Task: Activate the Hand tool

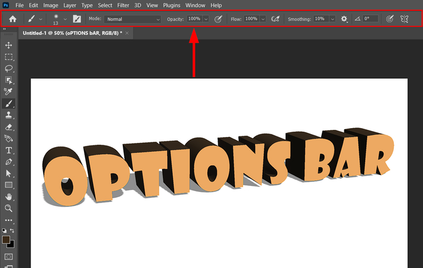Action: (x=9, y=197)
